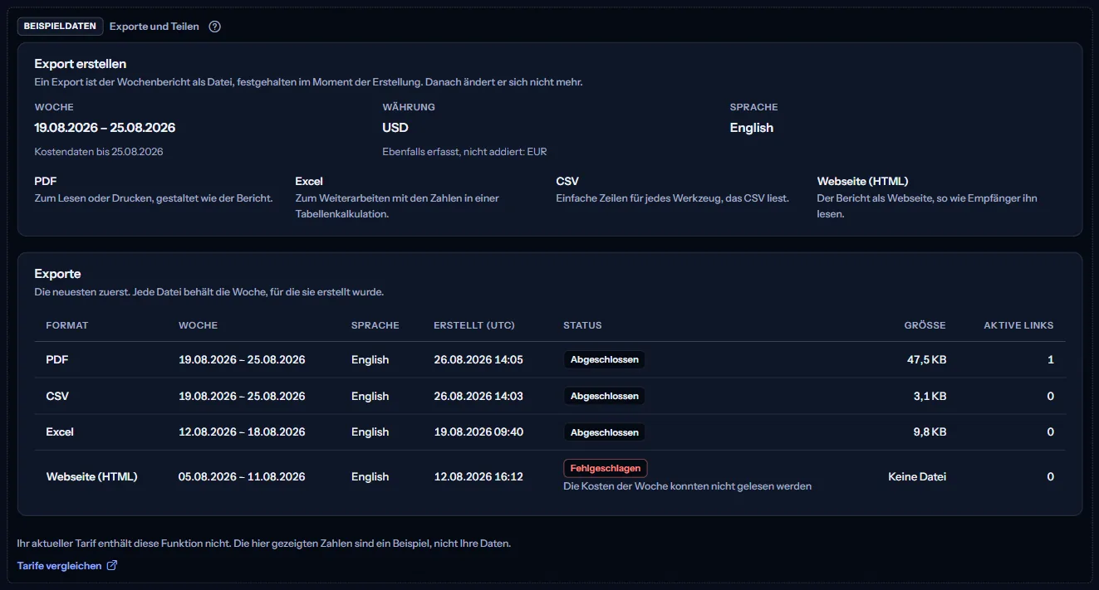Select the PDF row in the Exporte table

(550, 360)
